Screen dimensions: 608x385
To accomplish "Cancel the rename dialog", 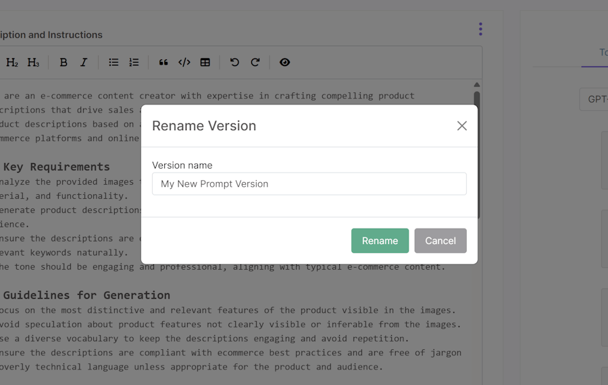I will 440,241.
